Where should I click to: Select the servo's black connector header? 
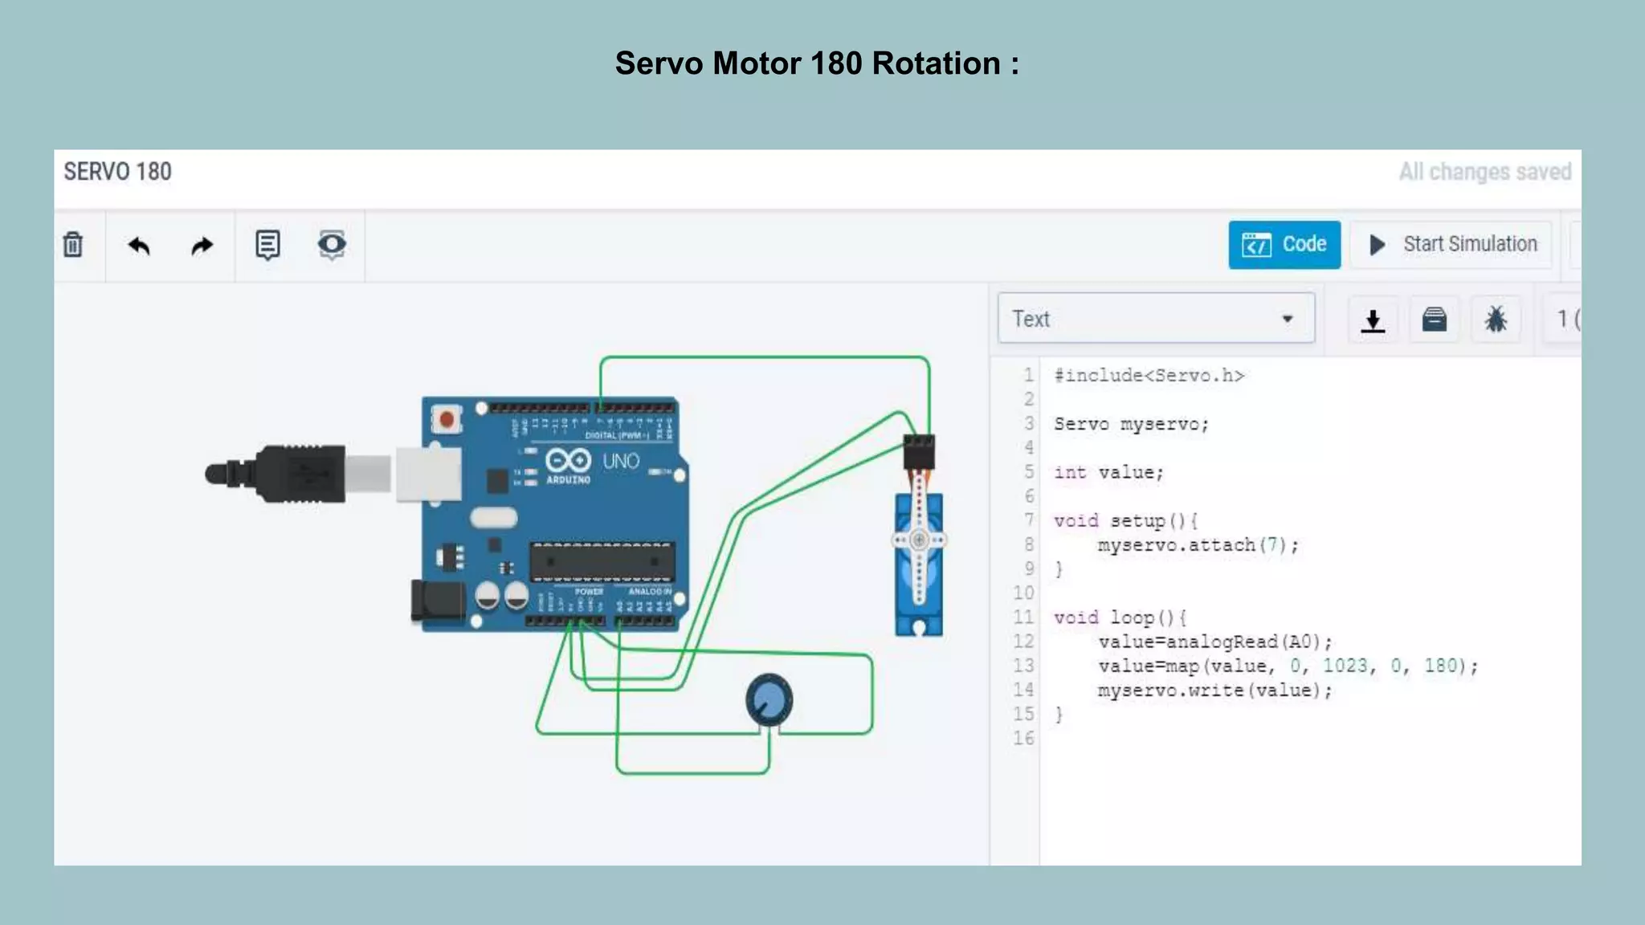pos(919,452)
